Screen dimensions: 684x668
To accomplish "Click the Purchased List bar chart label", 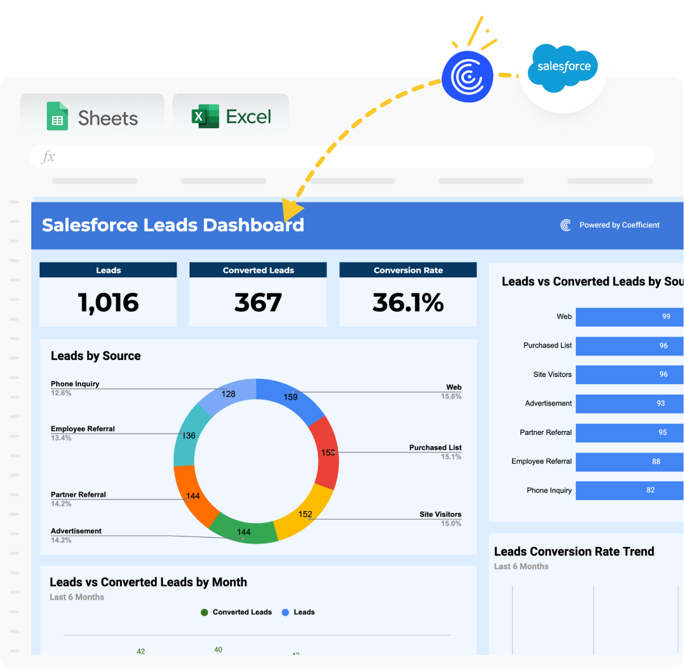I will coord(547,345).
